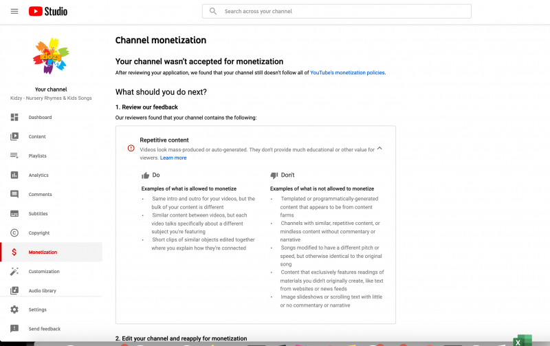Click the Comments icon in sidebar

[14, 195]
